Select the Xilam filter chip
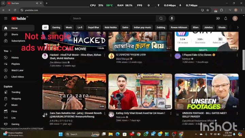The image size is (245, 138). pyautogui.click(x=196, y=27)
